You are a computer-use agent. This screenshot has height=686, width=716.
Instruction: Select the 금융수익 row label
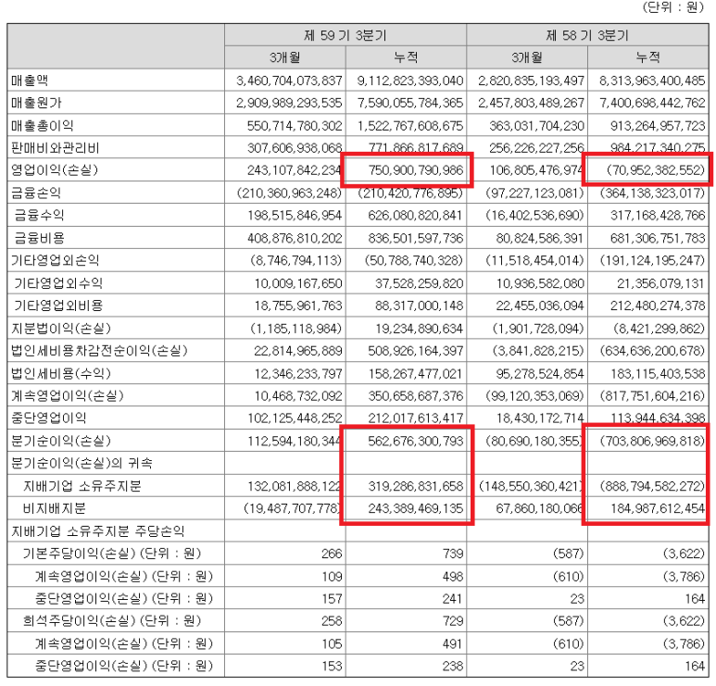coord(39,215)
